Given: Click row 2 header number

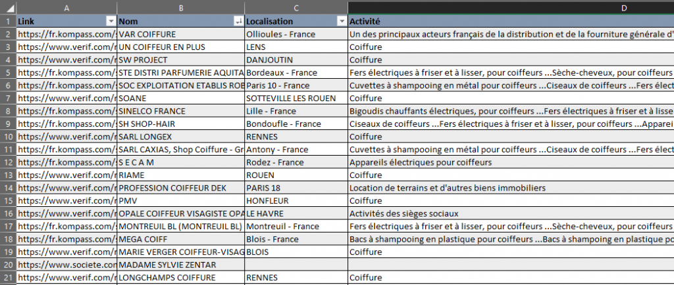Looking at the screenshot, I should (x=8, y=34).
